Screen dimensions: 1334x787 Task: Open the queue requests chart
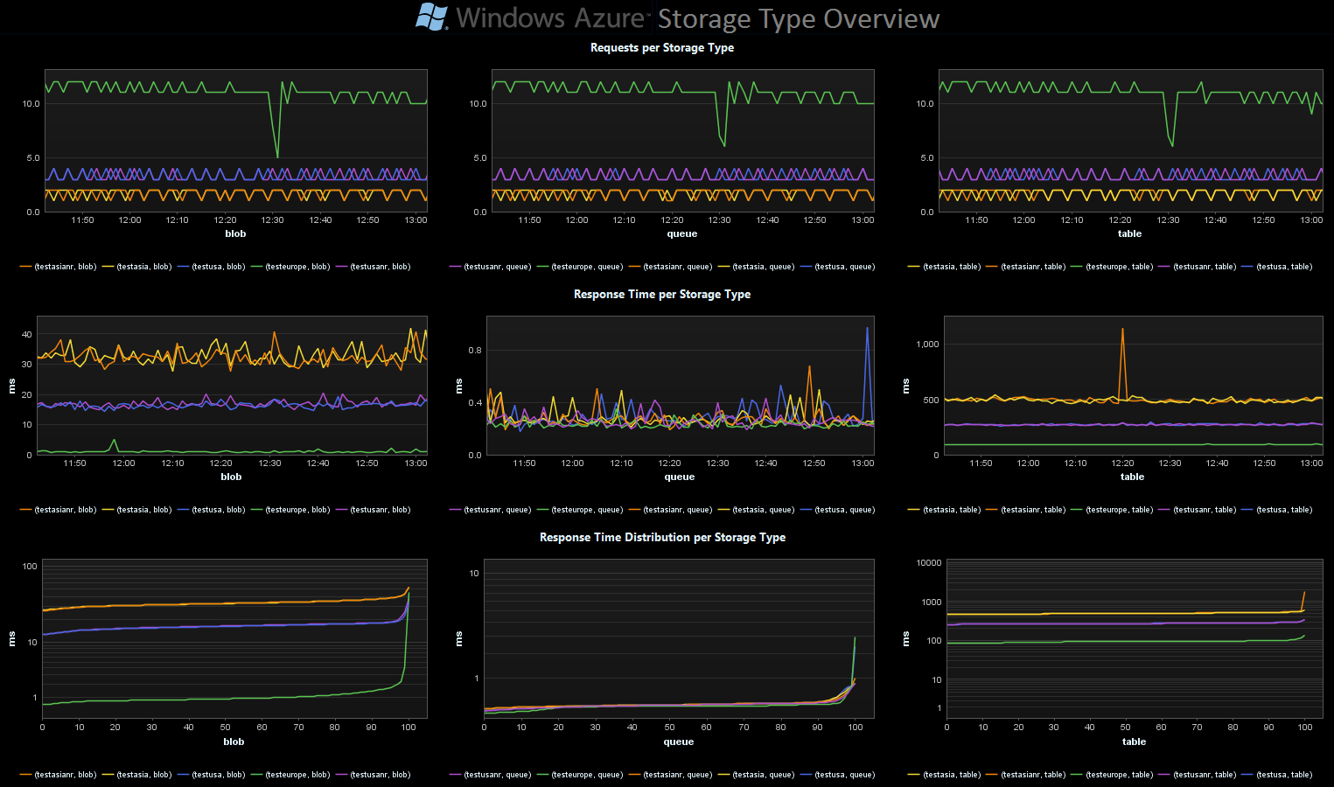[x=683, y=141]
